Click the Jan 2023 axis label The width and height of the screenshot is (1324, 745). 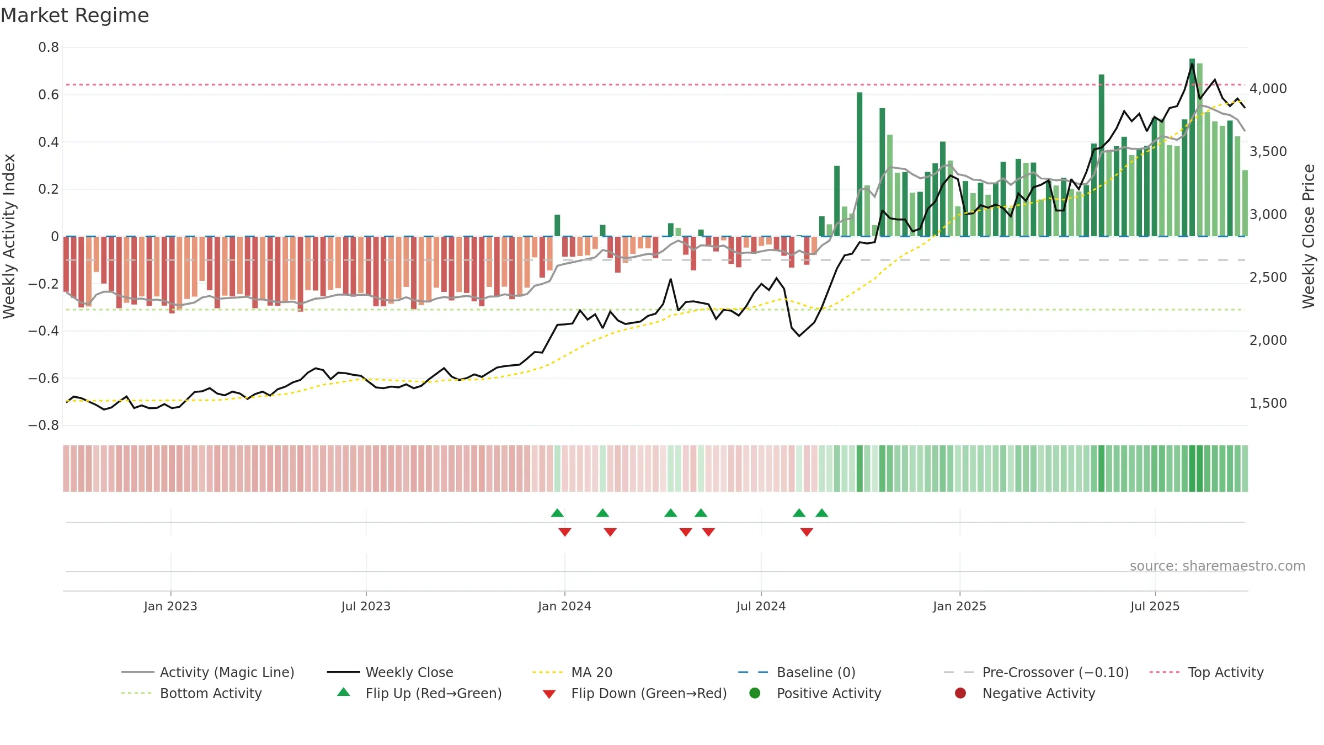[x=170, y=606]
